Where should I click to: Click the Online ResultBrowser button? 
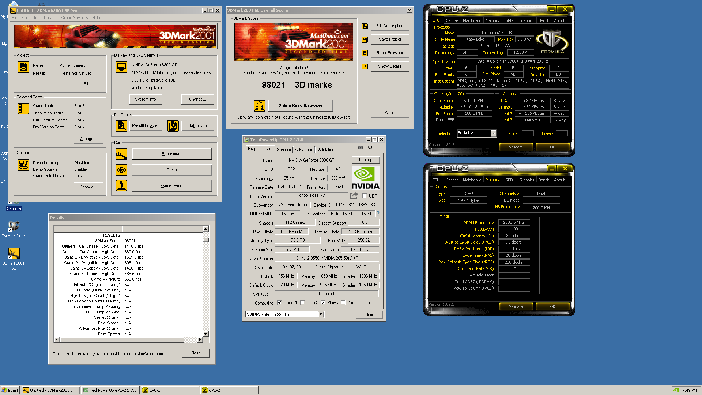click(x=300, y=106)
